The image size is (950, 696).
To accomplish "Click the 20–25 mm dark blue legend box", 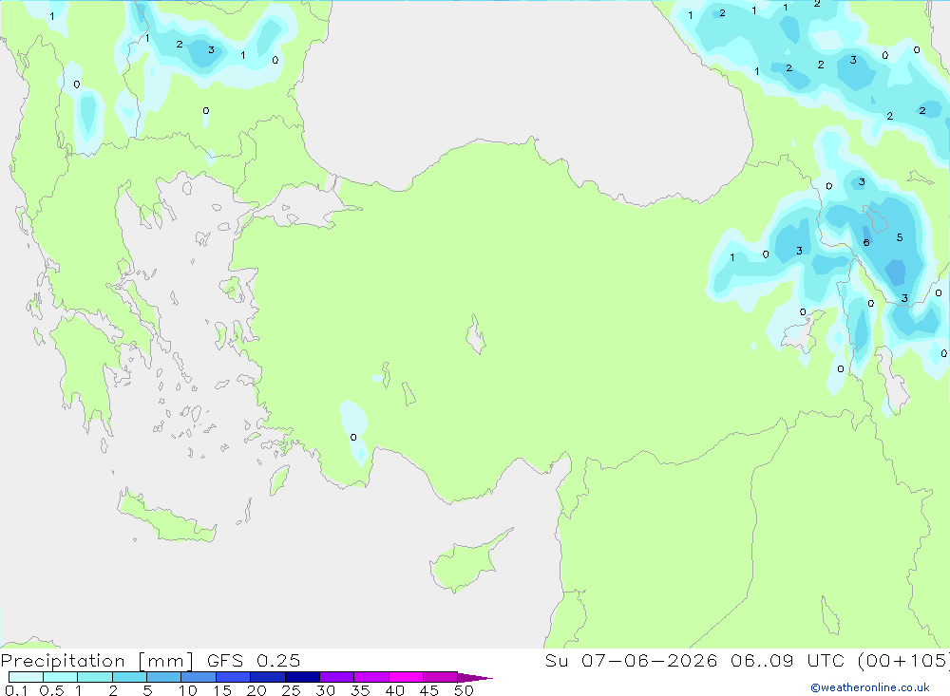I will [x=268, y=677].
